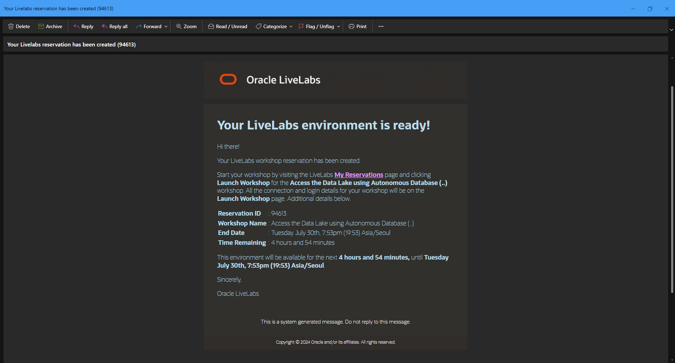
Task: Click the 'Your LiveLabs environment is ready!' heading
Action: [x=323, y=125]
